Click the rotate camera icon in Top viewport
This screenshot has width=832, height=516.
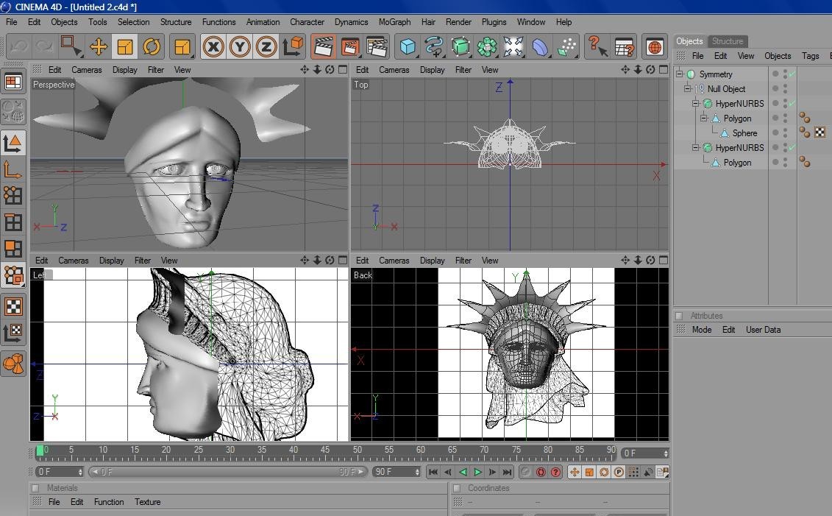(650, 69)
